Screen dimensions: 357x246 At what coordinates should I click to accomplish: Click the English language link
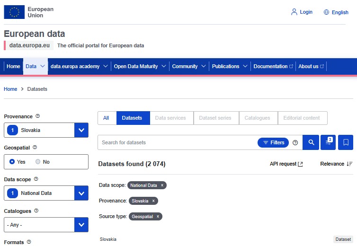pyautogui.click(x=340, y=12)
